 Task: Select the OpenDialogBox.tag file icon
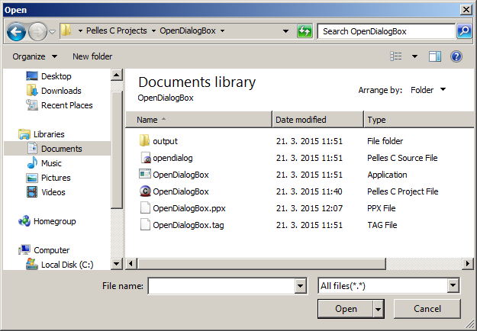pos(145,225)
